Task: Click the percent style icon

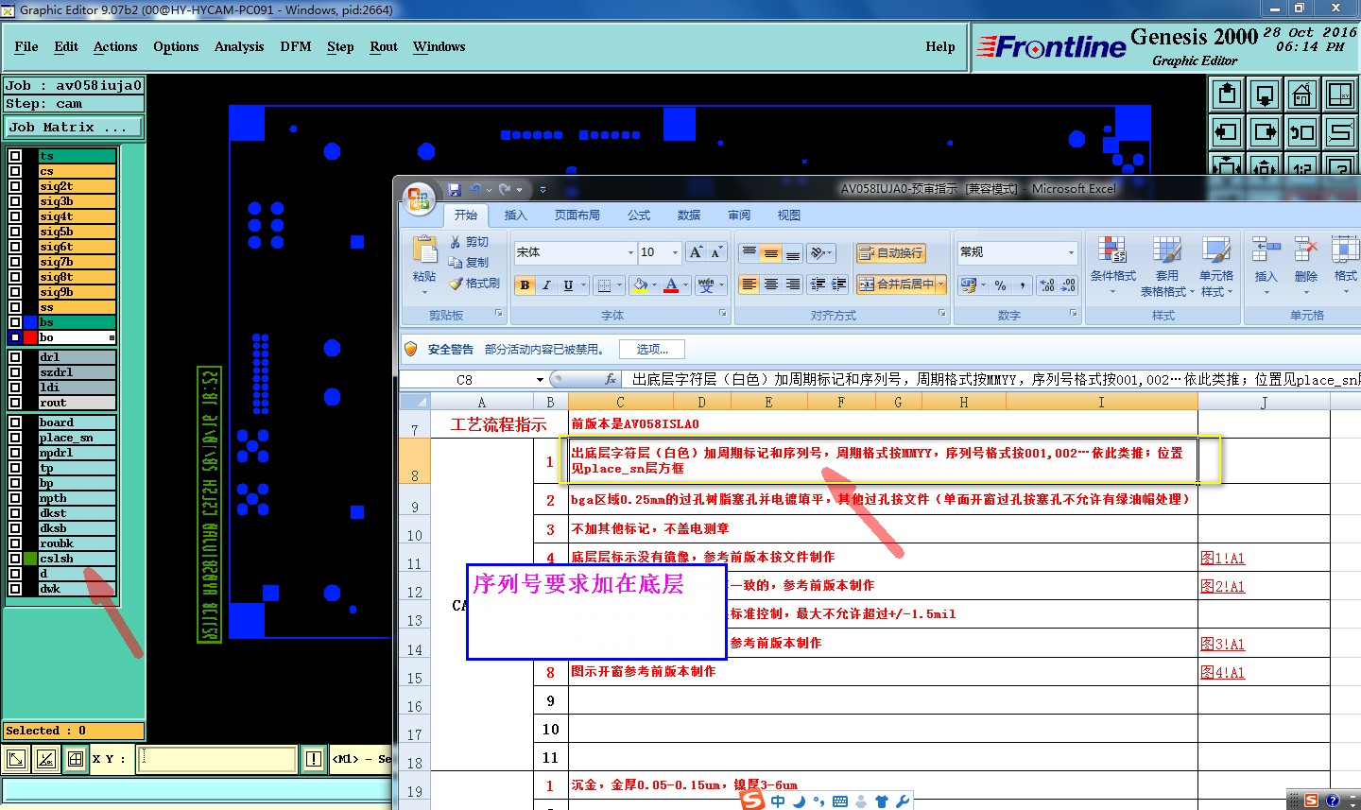Action: 1000,285
